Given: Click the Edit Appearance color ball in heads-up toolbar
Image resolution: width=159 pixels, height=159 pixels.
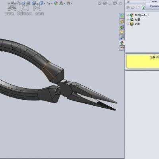Looking at the screenshot, I should tap(56, 3).
